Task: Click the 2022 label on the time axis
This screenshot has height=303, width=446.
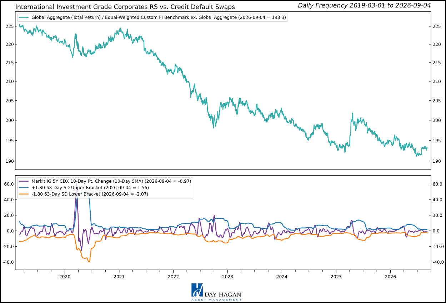Action: coord(173,277)
